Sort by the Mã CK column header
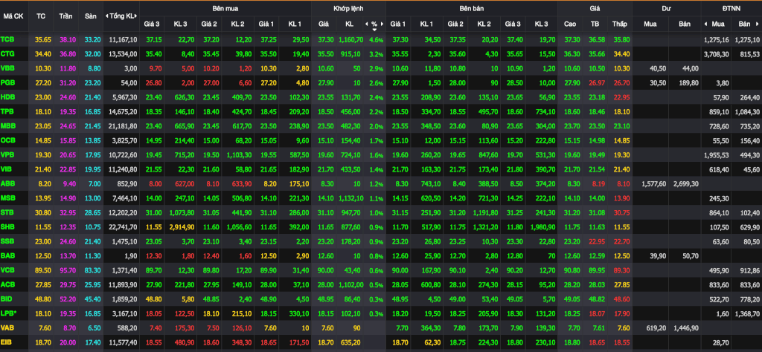 [13, 16]
